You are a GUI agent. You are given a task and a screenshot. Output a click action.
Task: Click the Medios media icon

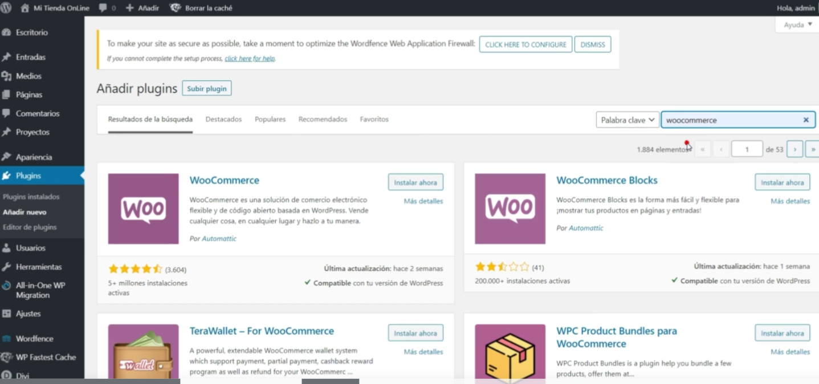7,76
